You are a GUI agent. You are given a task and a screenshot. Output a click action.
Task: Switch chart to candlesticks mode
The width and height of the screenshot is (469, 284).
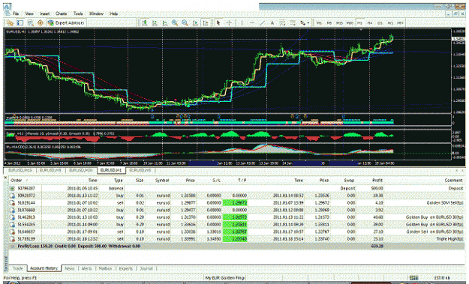(155, 22)
